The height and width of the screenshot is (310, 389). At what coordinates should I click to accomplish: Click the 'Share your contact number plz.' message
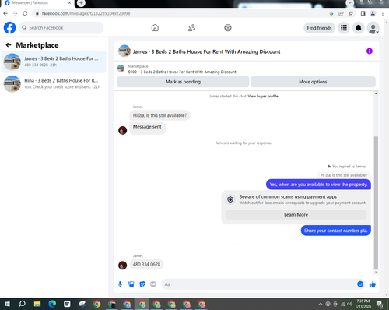(335, 231)
